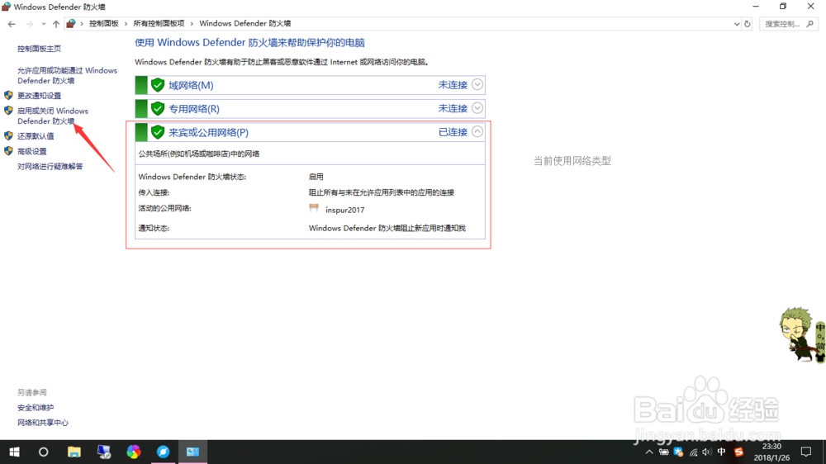Click 已连接 status text
The image size is (826, 464).
tap(453, 132)
